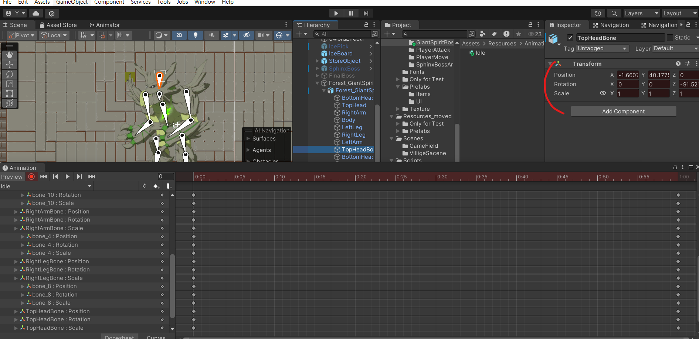Add keyframe in Animation window

coord(156,186)
